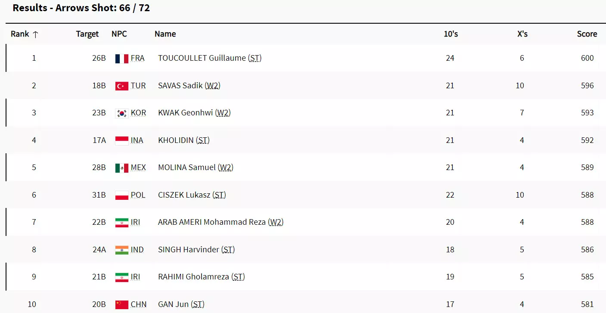
Task: Sort results by Score column header
Action: pos(587,34)
